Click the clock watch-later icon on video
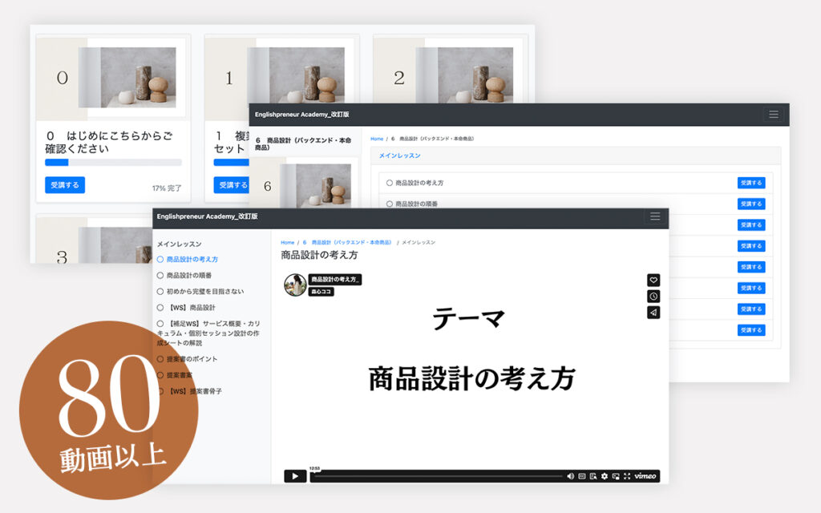The width and height of the screenshot is (821, 513). [653, 297]
